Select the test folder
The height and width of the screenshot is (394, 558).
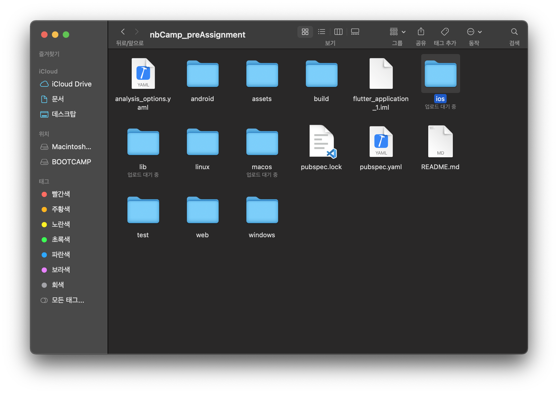(x=143, y=210)
